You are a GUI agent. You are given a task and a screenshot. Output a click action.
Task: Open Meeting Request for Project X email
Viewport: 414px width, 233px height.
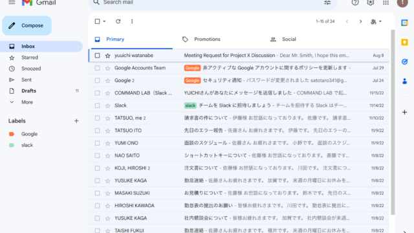pos(239,56)
